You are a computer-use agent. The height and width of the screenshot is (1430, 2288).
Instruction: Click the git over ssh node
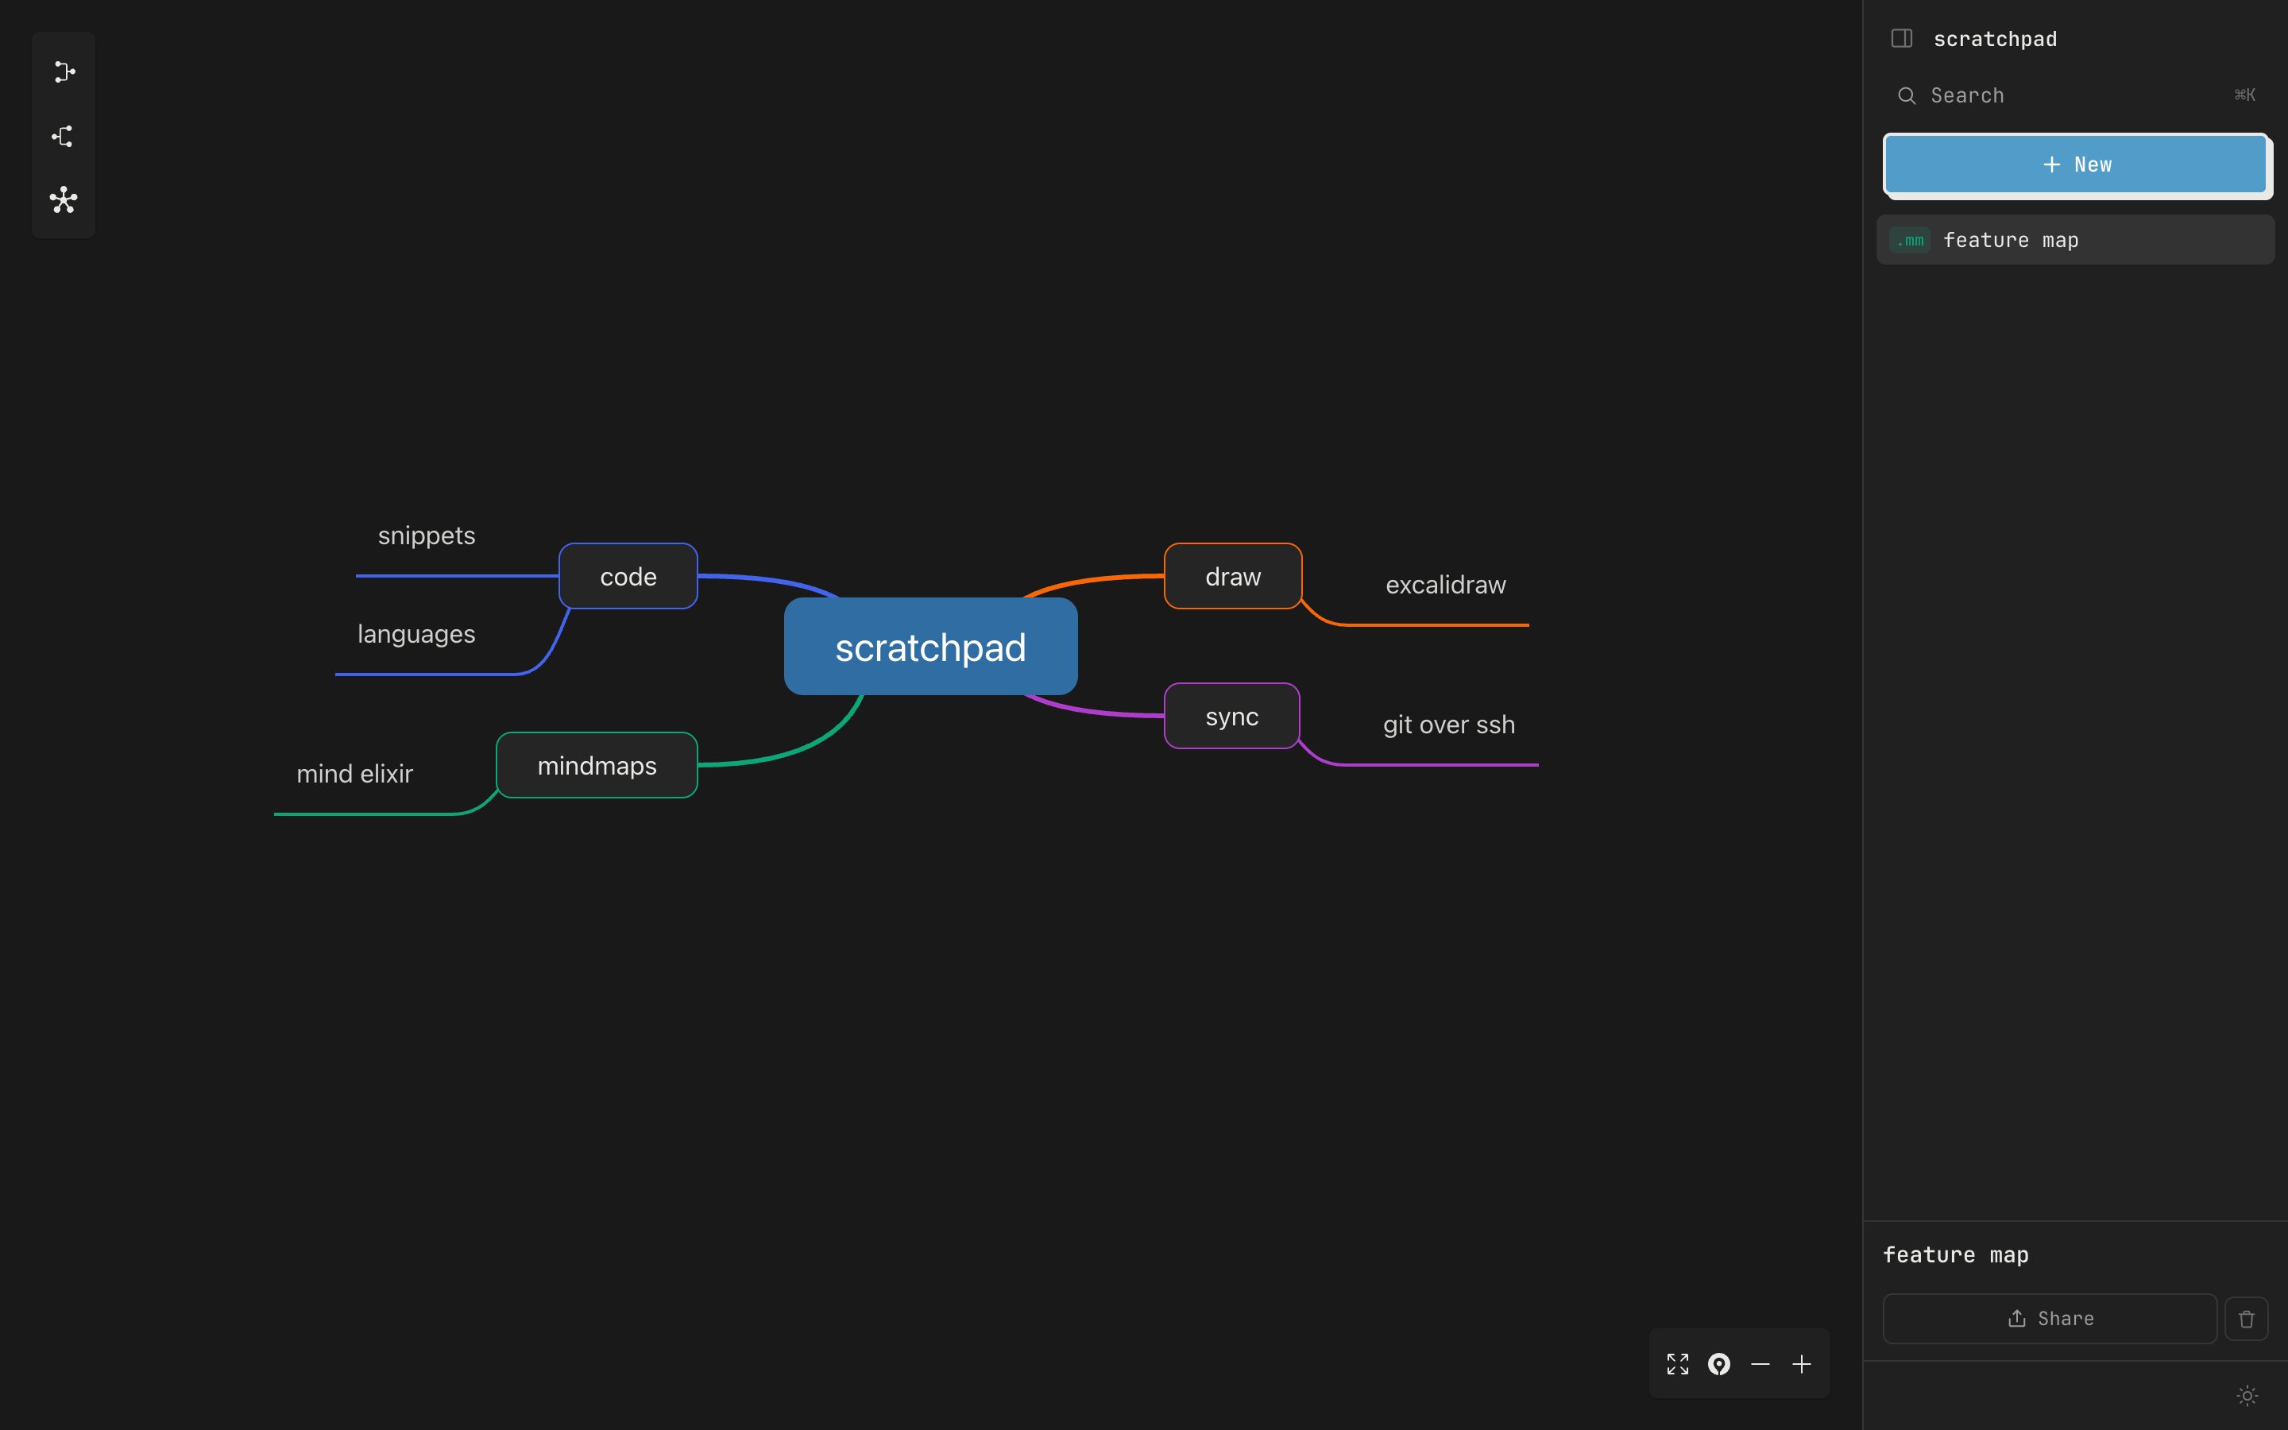pos(1448,725)
